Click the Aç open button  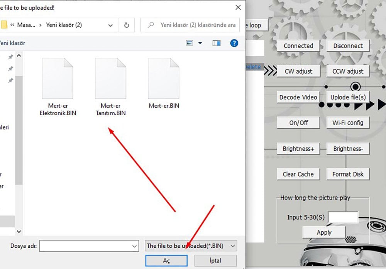(x=166, y=261)
